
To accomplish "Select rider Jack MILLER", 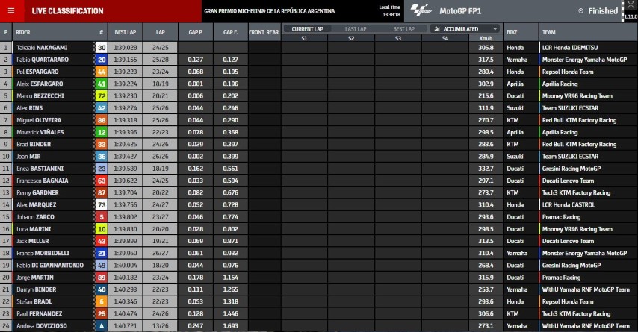I will pyautogui.click(x=33, y=241).
